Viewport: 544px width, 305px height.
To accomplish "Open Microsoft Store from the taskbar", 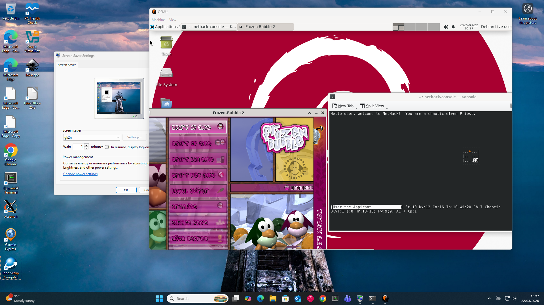I will (285, 299).
